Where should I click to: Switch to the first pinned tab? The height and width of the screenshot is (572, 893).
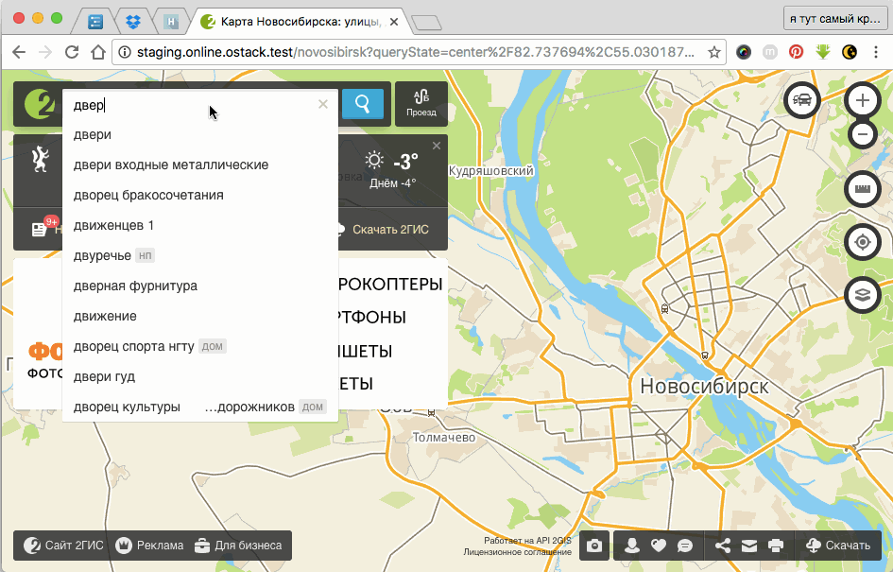pyautogui.click(x=95, y=22)
